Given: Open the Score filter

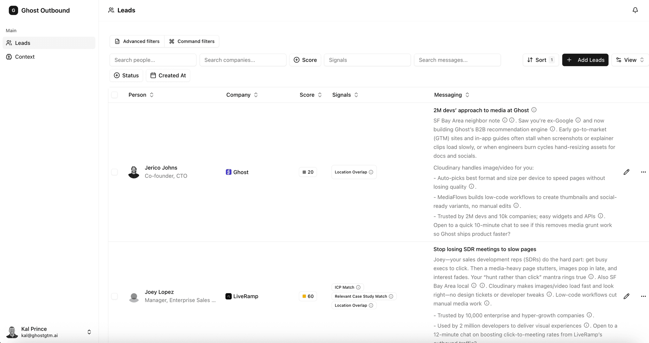Looking at the screenshot, I should point(305,60).
